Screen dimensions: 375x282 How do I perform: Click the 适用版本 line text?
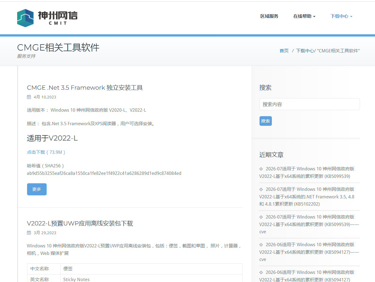click(86, 110)
